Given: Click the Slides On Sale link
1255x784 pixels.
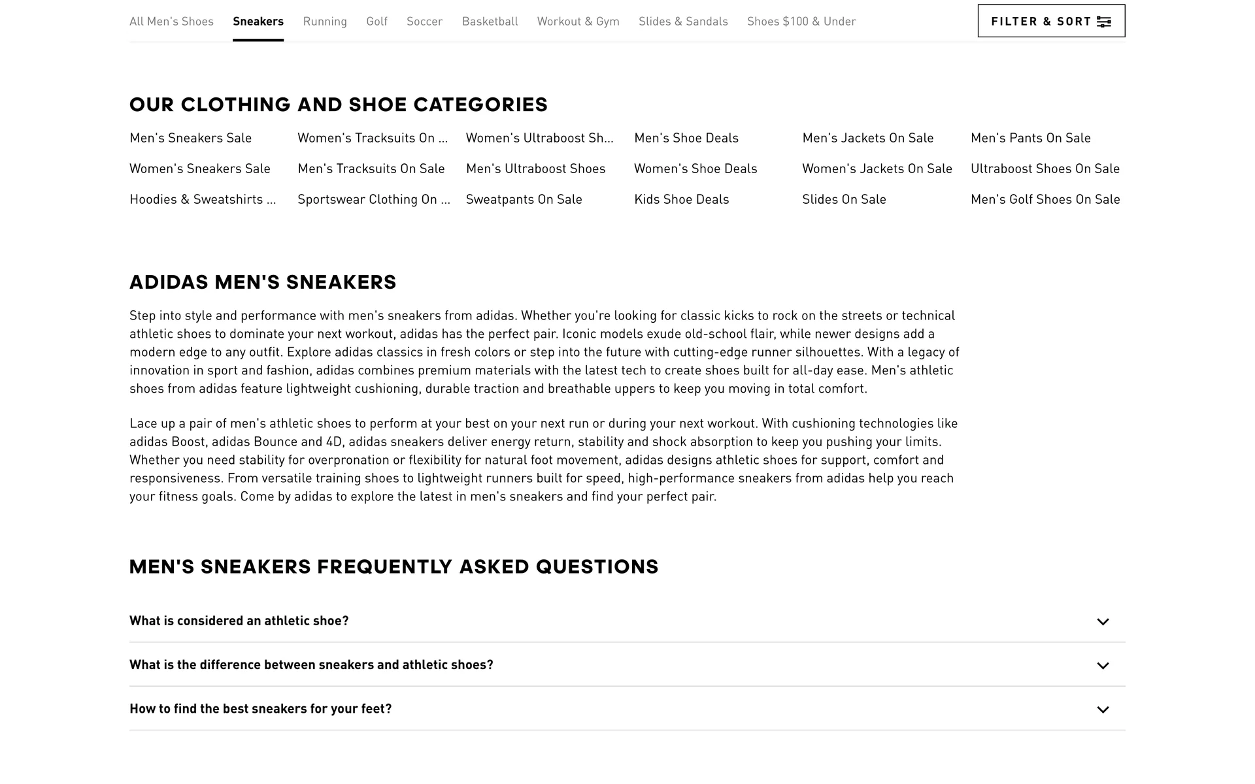Looking at the screenshot, I should click(x=844, y=199).
